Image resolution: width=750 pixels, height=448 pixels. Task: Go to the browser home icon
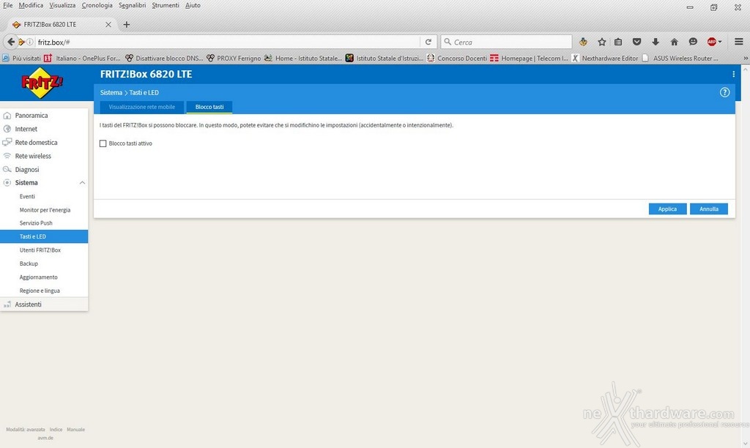tap(674, 42)
